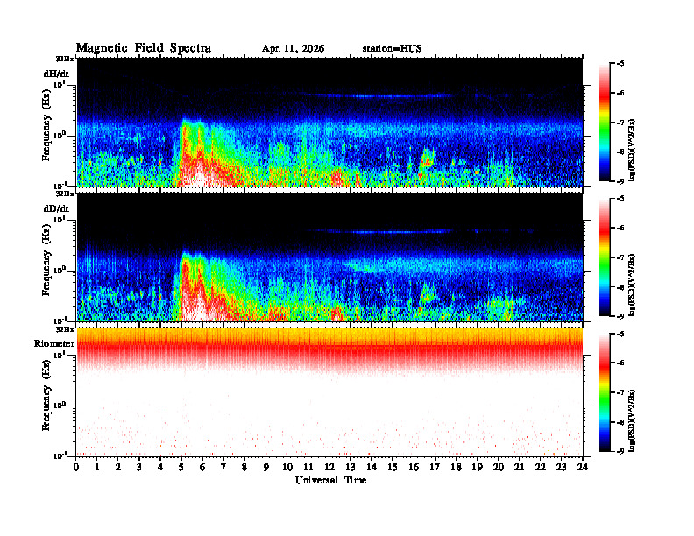
Task: Click the "-6" value on Riometer color scale
Action: 620,363
